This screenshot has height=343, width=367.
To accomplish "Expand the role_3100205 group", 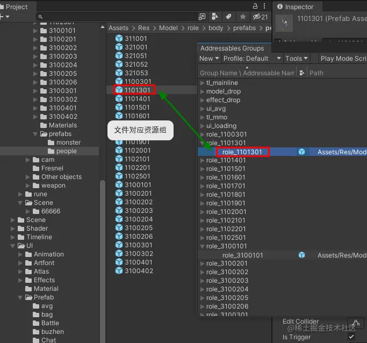I will pyautogui.click(x=202, y=298).
